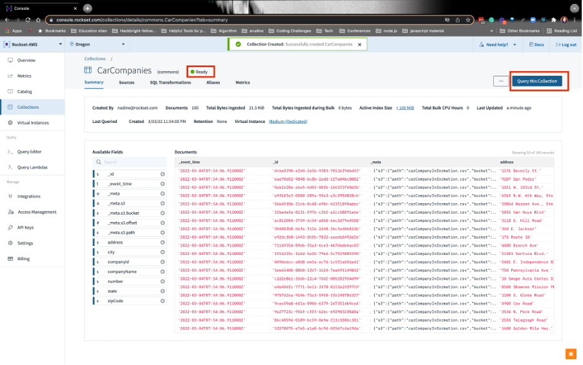Click the plus icon next to _event_time field
Image resolution: width=583 pixels, height=365 pixels.
tap(162, 184)
